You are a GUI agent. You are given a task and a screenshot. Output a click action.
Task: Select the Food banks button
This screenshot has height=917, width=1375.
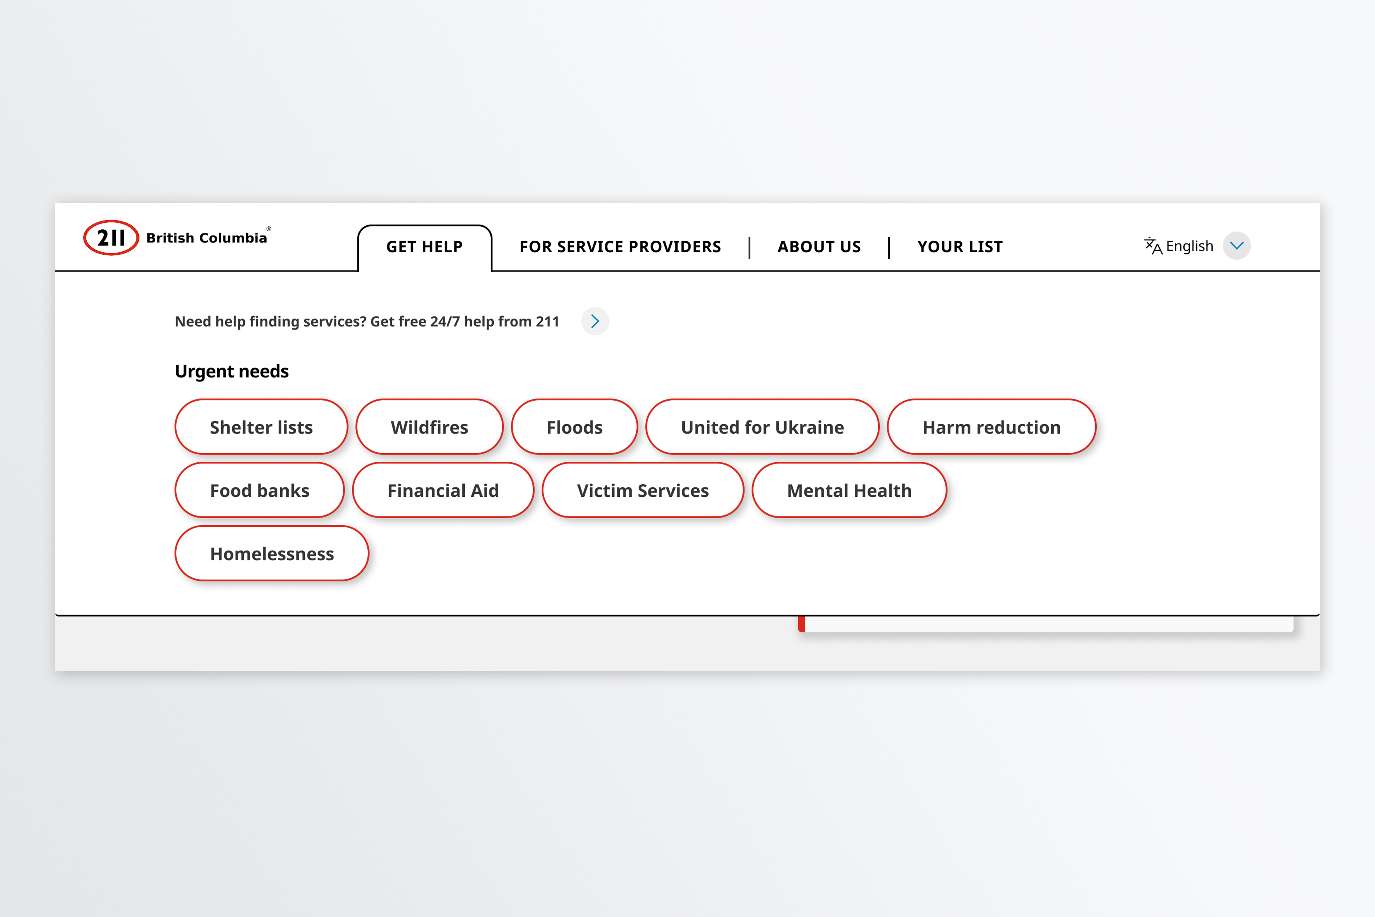[x=260, y=490]
